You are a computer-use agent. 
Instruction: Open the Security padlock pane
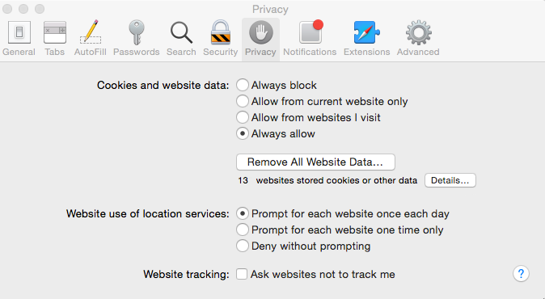(221, 38)
